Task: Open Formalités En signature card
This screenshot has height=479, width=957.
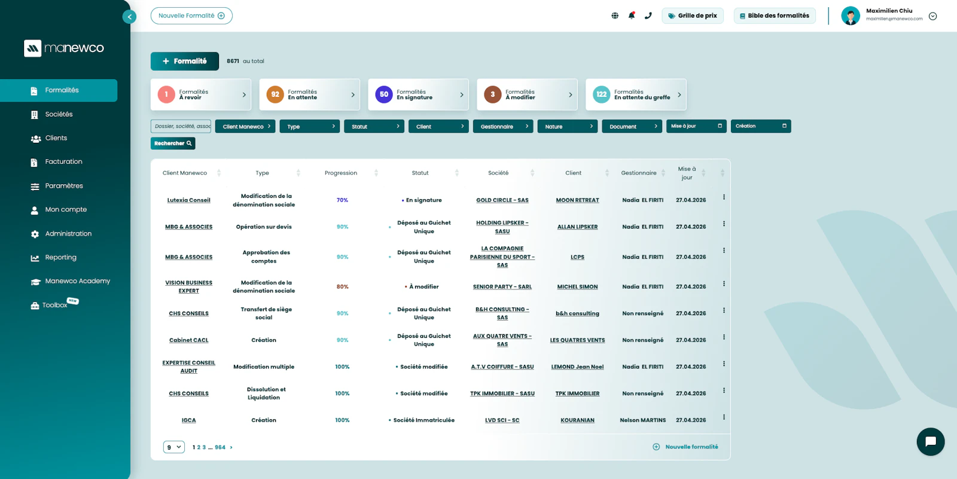Action: tap(419, 94)
